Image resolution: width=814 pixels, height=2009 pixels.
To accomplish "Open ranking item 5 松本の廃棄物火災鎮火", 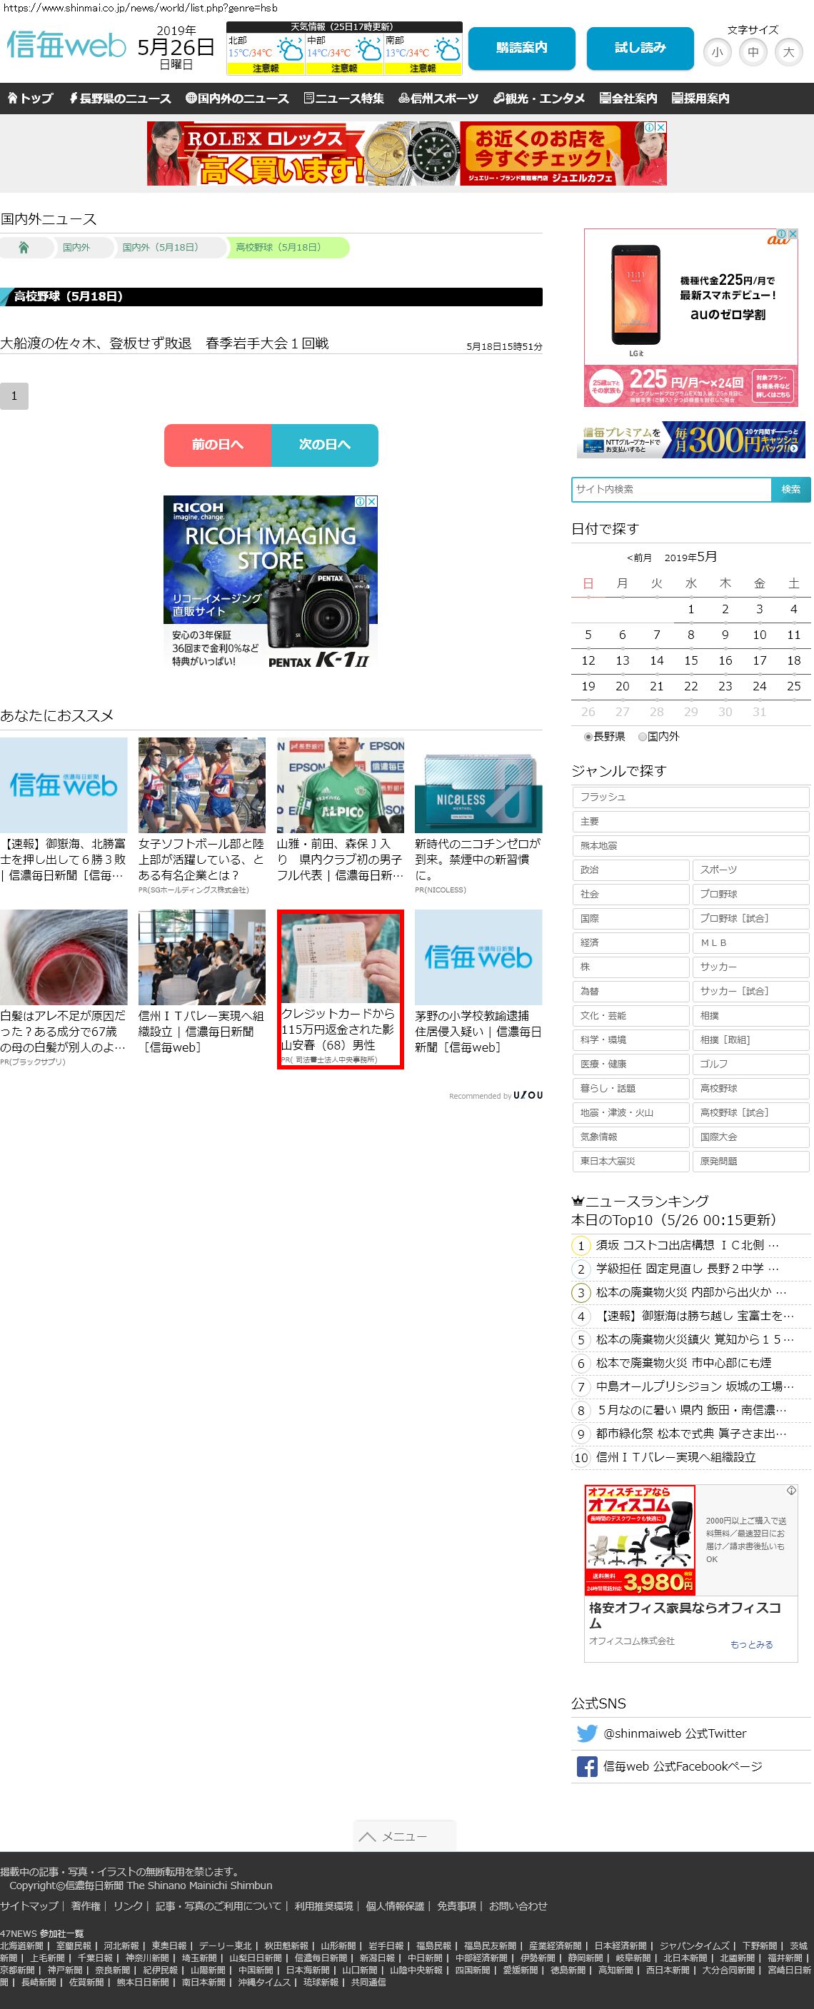I will 695,1340.
